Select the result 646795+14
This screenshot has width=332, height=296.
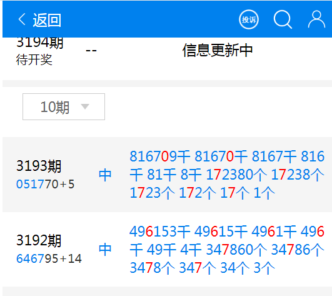click(x=49, y=258)
